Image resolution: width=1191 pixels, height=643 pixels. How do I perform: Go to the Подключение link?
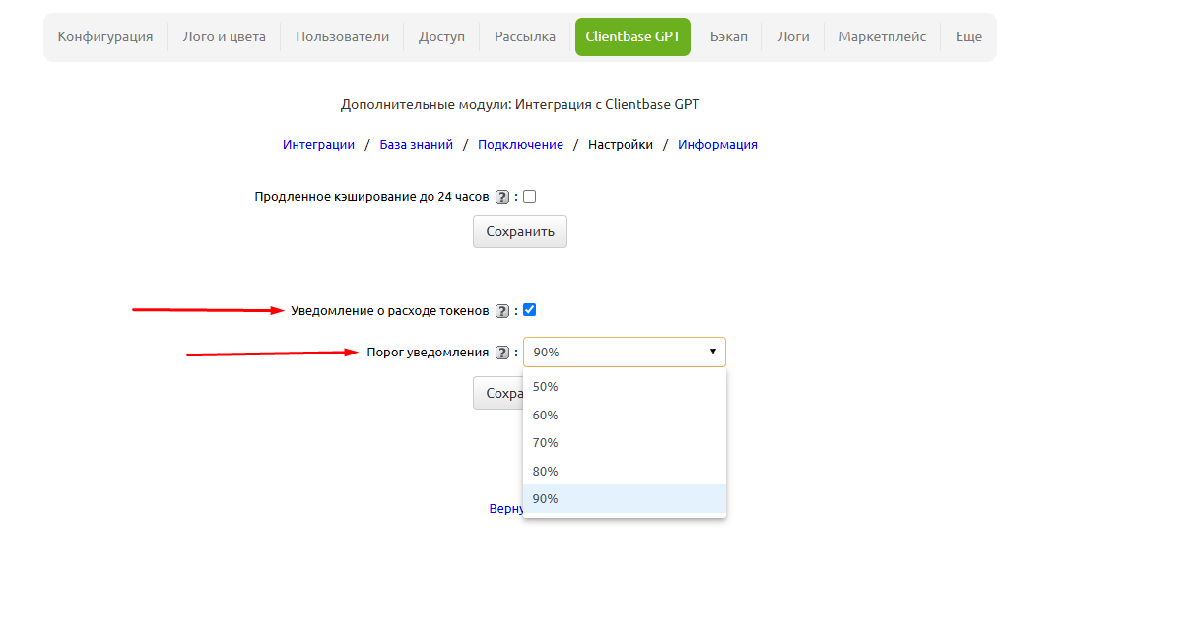tap(520, 145)
